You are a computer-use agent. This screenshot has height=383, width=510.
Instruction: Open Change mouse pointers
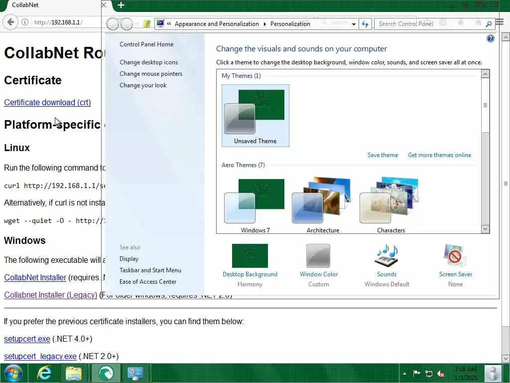point(151,74)
